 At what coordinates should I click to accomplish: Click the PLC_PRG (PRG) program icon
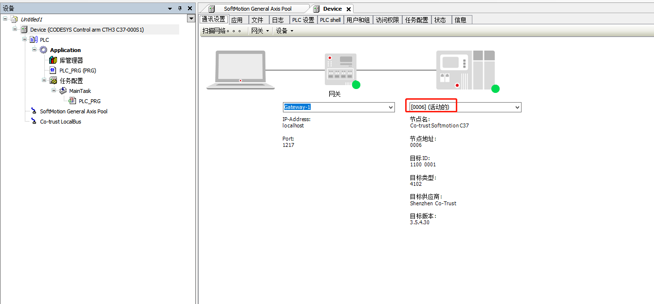[53, 71]
